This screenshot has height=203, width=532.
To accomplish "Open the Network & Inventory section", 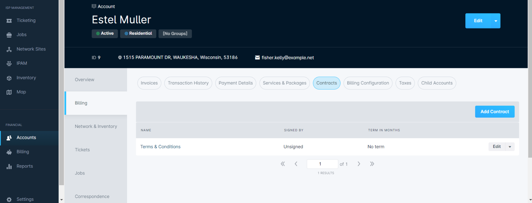I will (x=96, y=126).
